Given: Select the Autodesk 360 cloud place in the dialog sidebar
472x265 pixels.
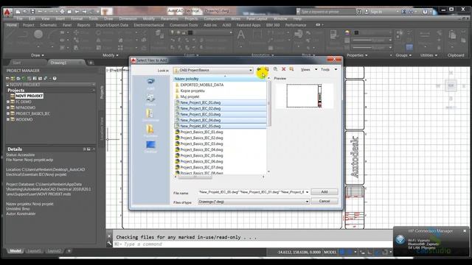Looking at the screenshot, I should (150, 83).
